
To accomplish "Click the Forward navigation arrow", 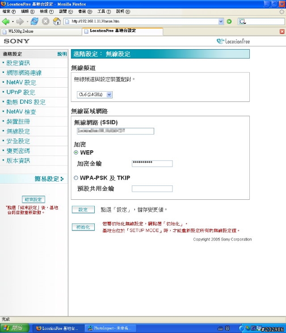I will [x=20, y=21].
